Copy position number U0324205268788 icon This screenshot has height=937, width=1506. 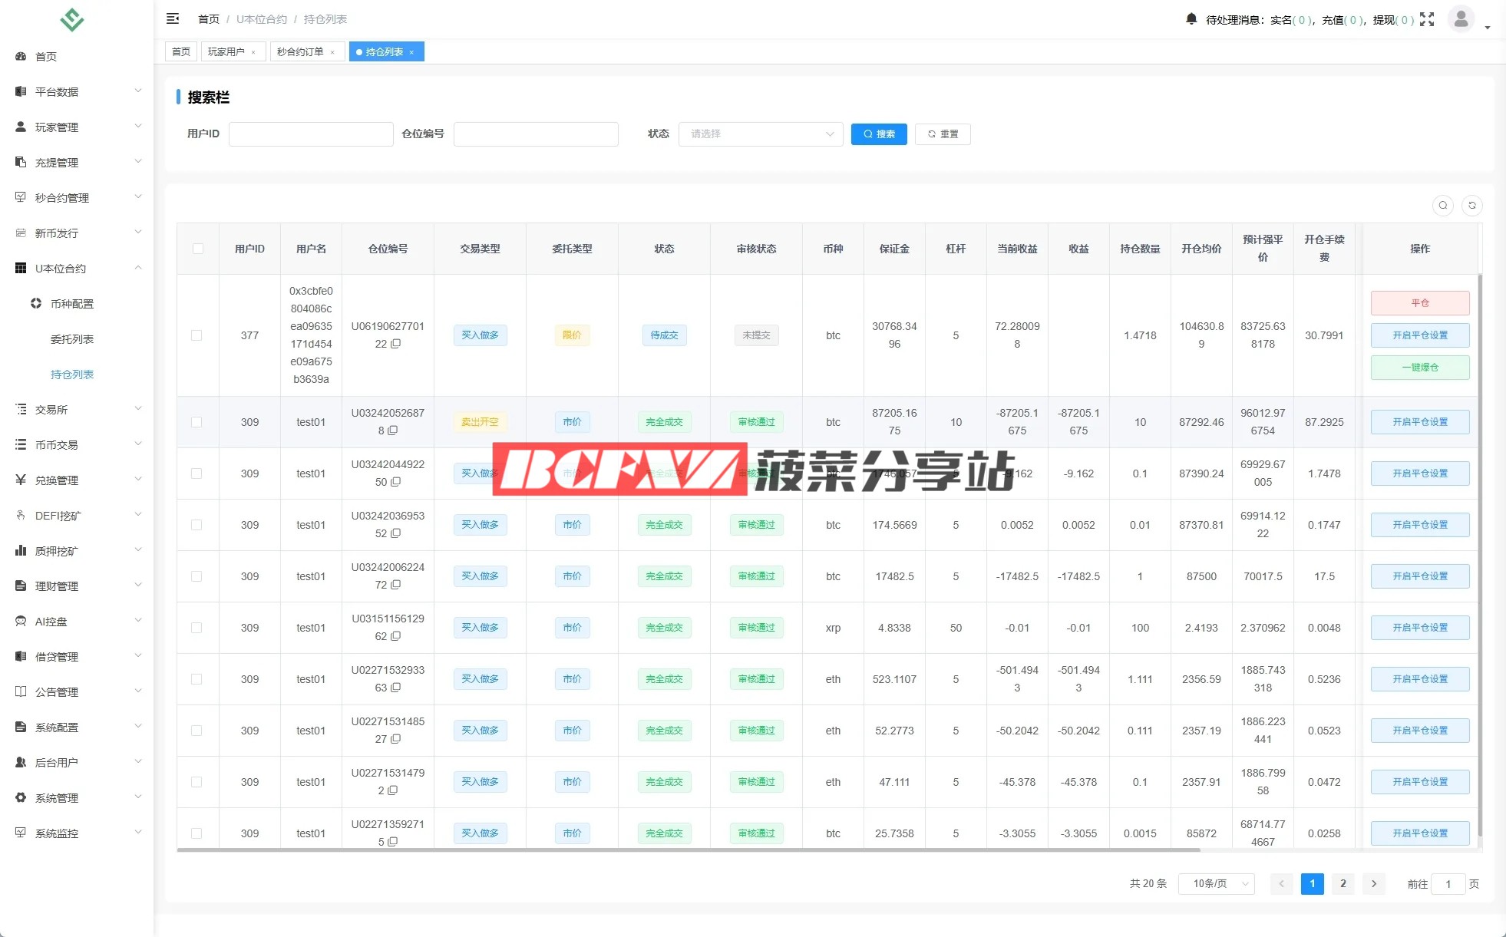pyautogui.click(x=393, y=431)
